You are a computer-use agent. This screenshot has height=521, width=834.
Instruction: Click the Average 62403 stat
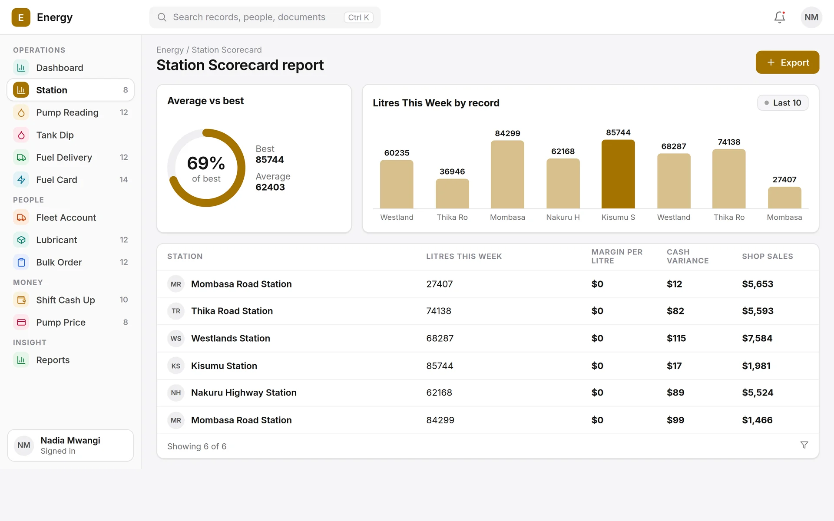click(273, 182)
